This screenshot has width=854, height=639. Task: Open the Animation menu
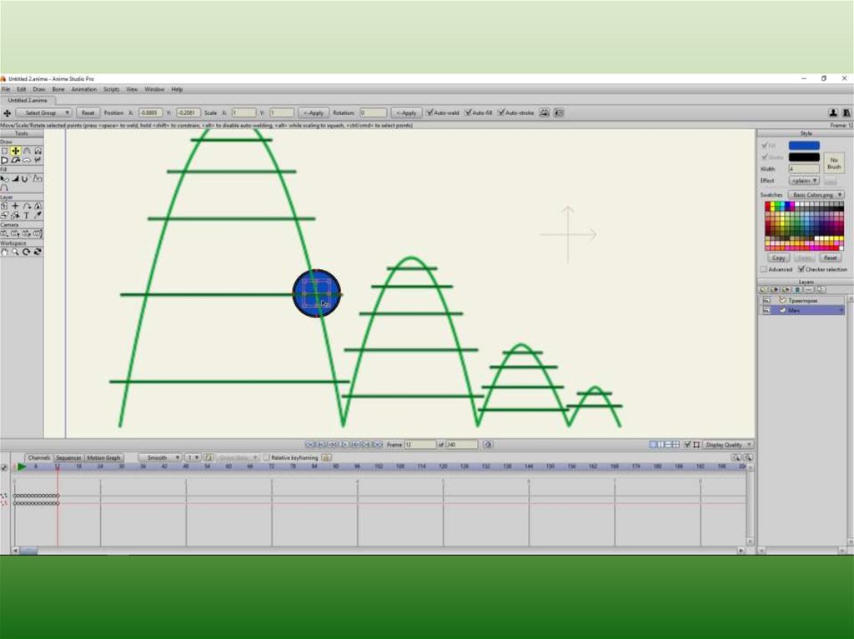coord(83,89)
